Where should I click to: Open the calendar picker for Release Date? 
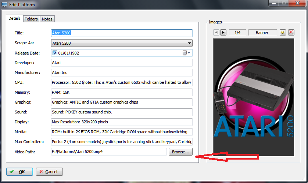tap(186, 53)
